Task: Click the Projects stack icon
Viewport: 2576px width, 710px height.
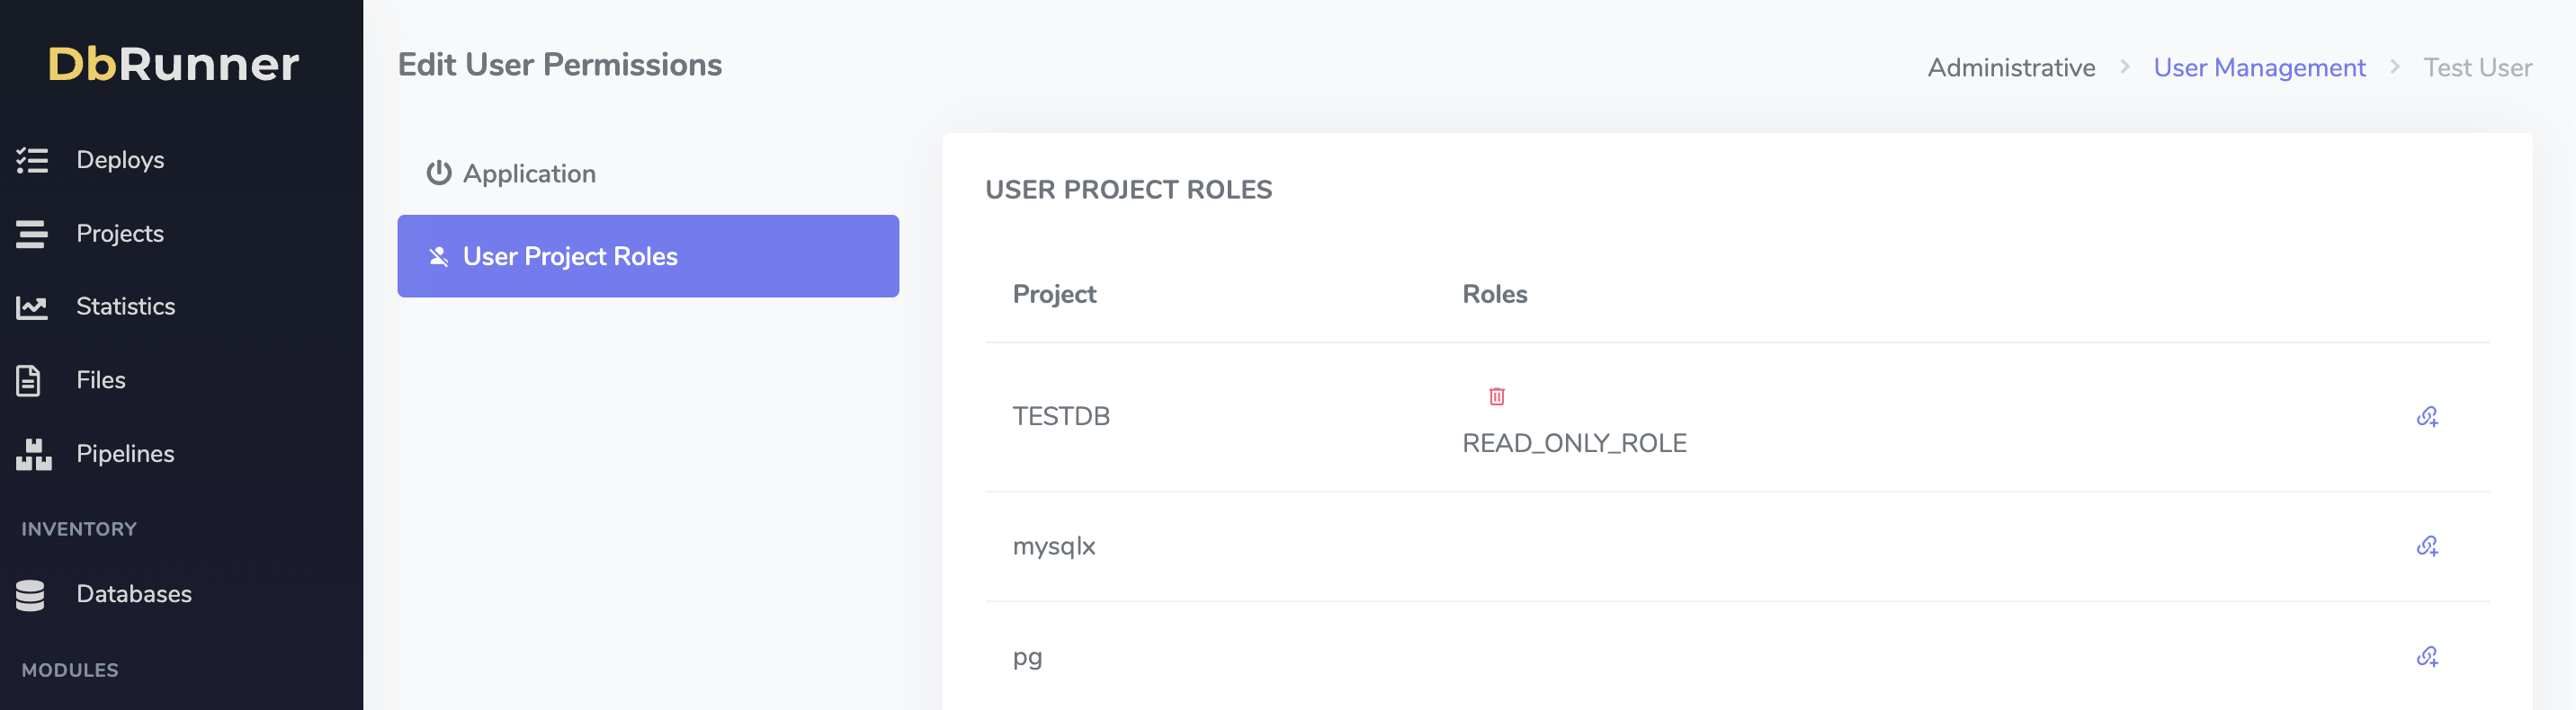Action: (32, 234)
